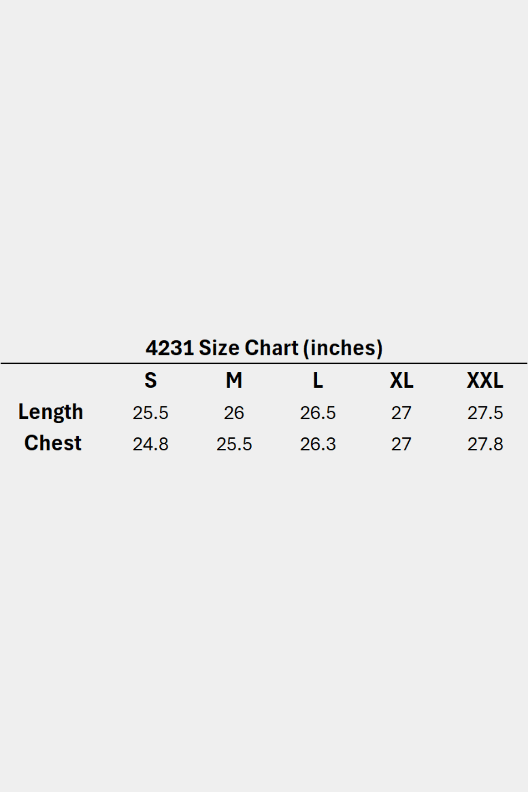Select the XXL Chest value 27.8
Viewport: 528px width, 792px height.
pos(485,444)
